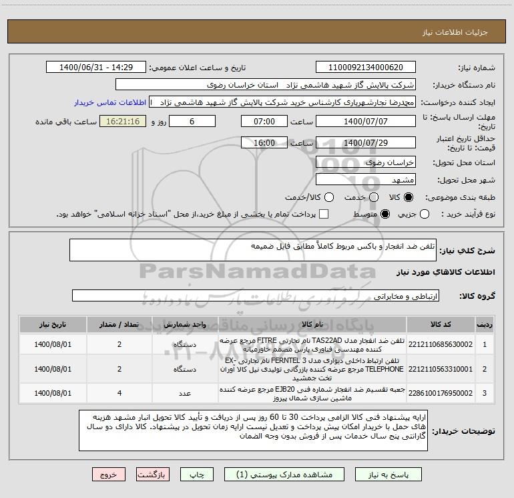Choose the متوسط purchase type radio

tap(385, 214)
